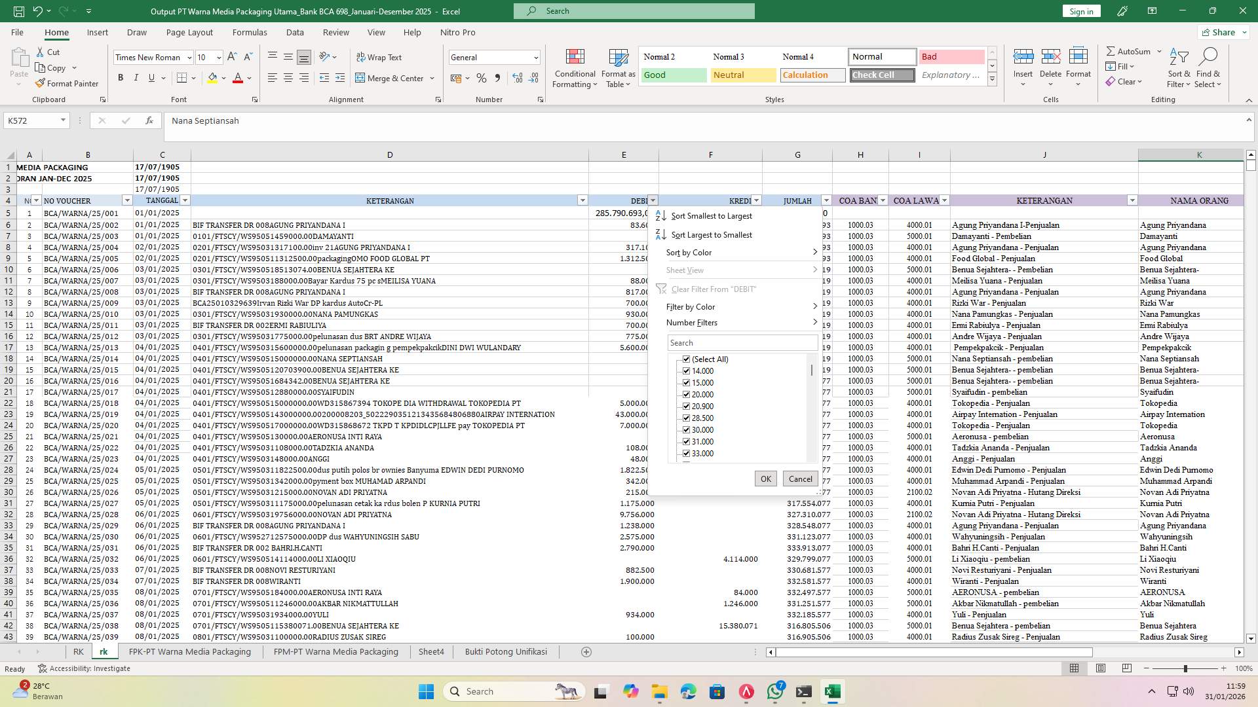
Task: Uncheck the 15.000 filter value
Action: 686,382
